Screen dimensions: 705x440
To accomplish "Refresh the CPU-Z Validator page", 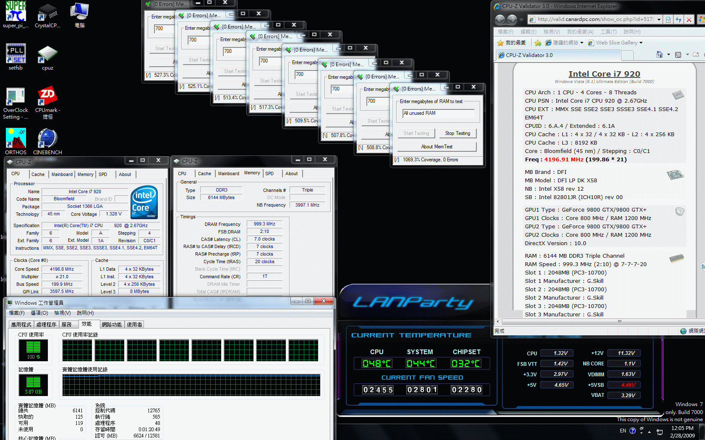I will click(679, 19).
